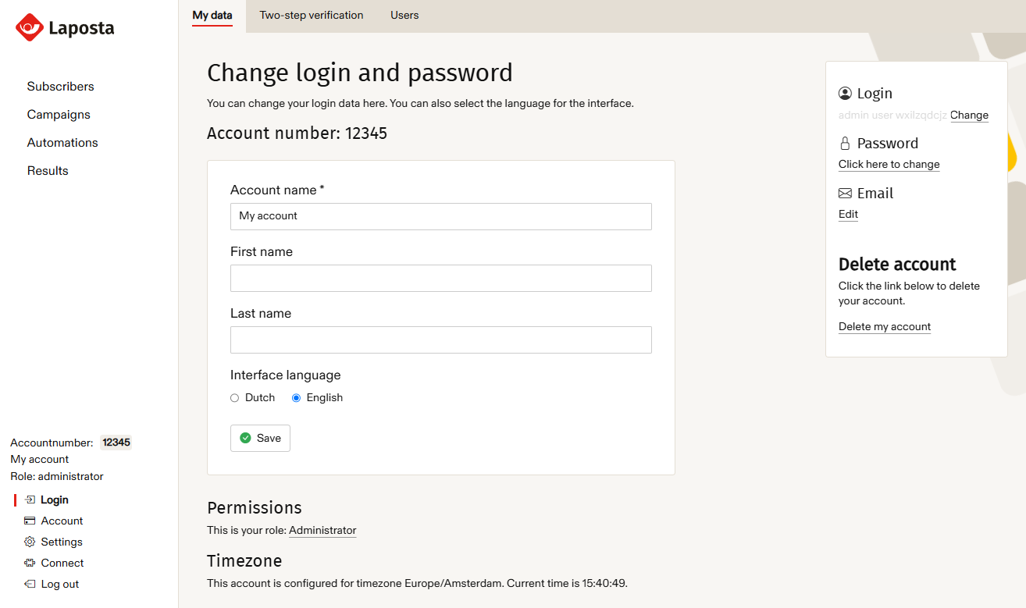Screen dimensions: 1026x608
Task: Click the envelope icon beside Email
Action: [x=845, y=194]
